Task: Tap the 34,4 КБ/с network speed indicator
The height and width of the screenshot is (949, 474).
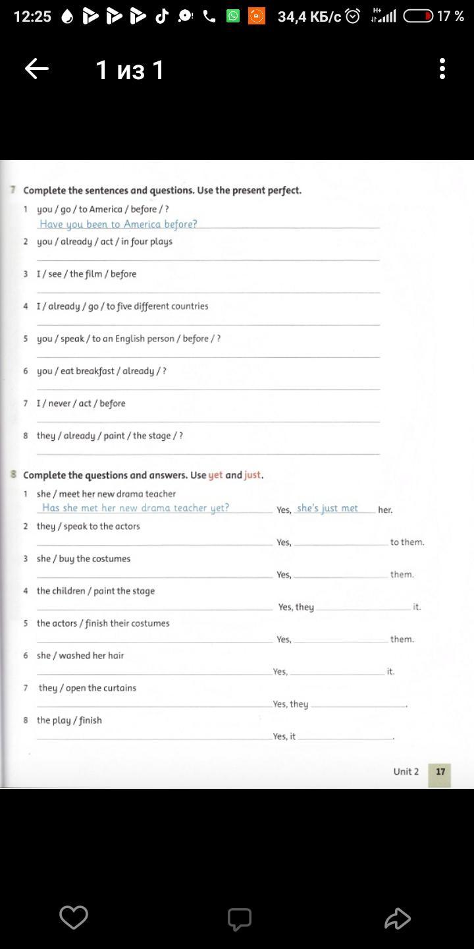Action: pos(309,16)
